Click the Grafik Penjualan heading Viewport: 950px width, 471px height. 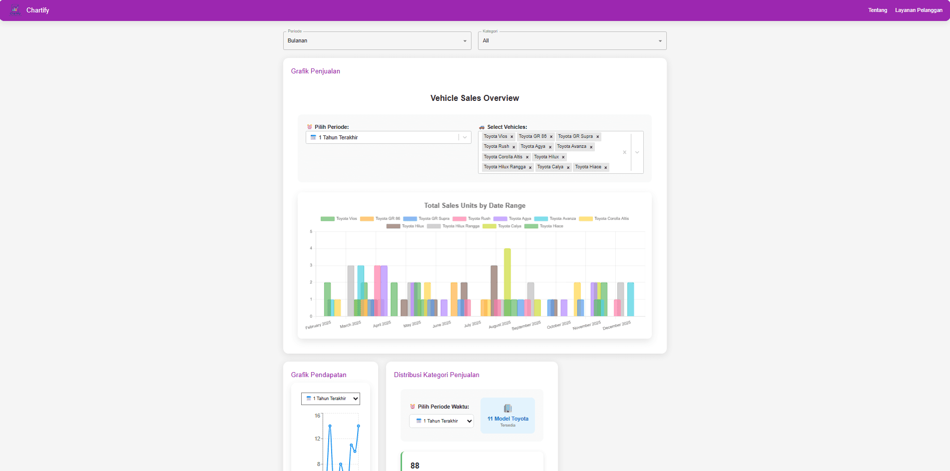click(316, 71)
